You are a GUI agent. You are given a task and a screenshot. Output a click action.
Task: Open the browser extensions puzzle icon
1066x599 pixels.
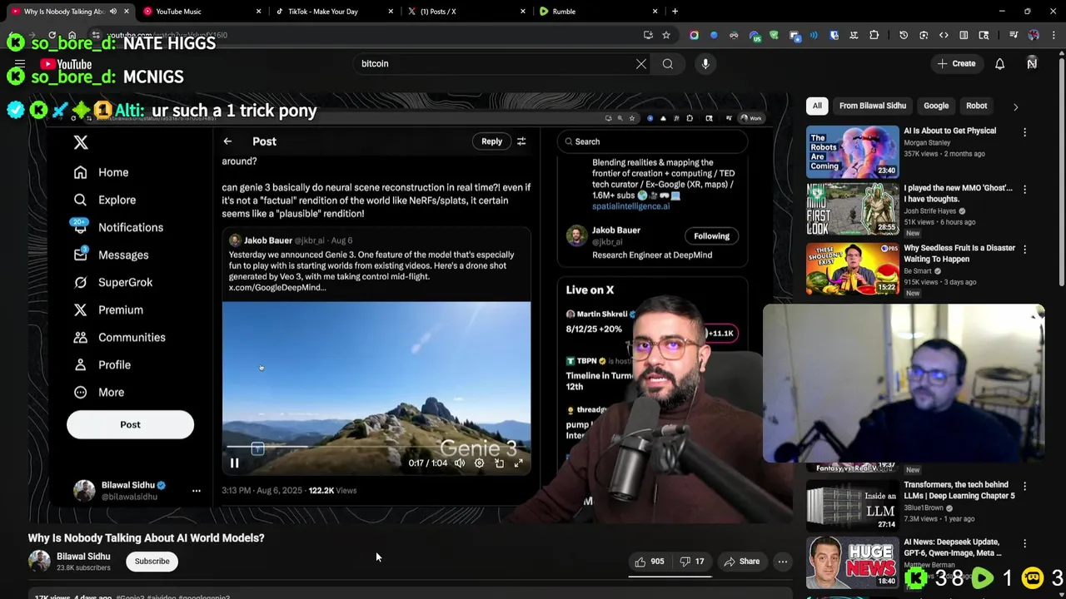coord(874,35)
